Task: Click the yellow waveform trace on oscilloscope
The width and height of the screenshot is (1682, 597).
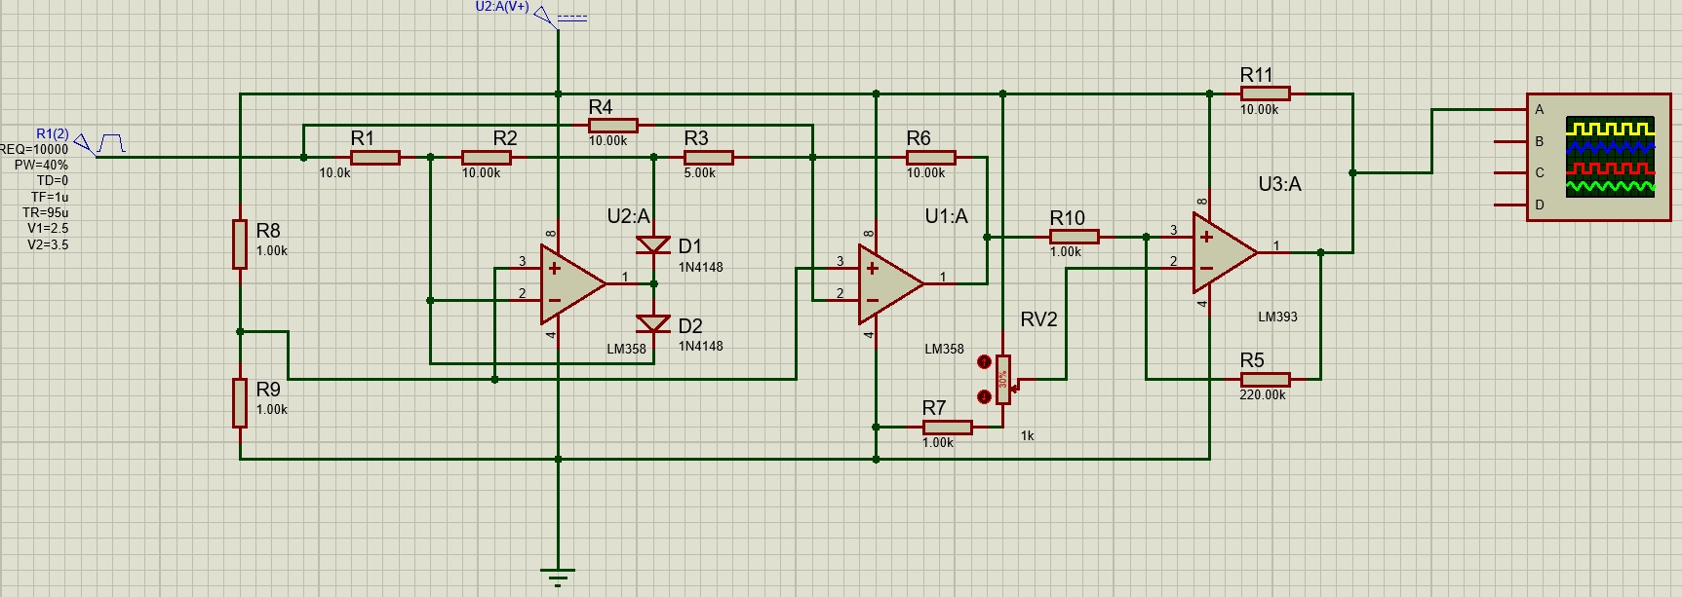Action: [x=1610, y=129]
